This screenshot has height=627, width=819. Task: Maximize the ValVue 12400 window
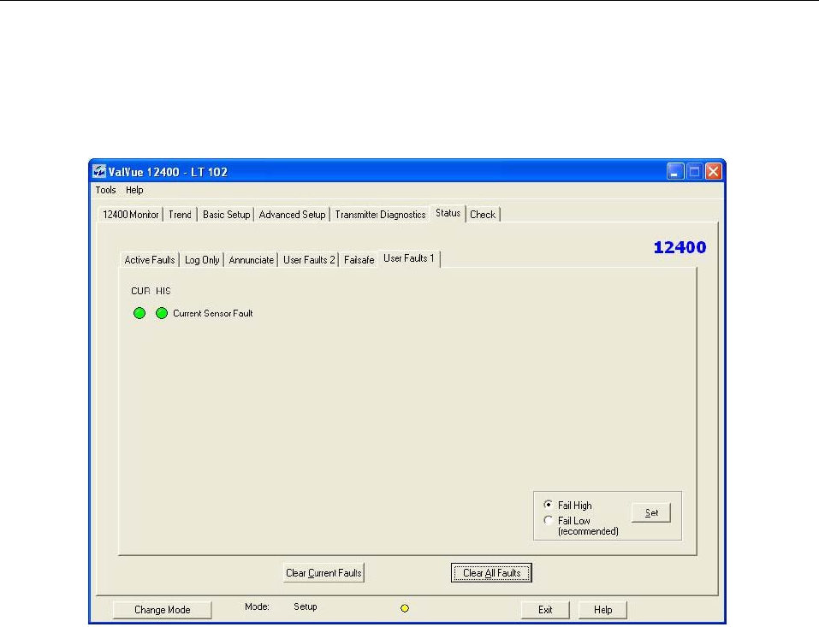pyautogui.click(x=694, y=171)
